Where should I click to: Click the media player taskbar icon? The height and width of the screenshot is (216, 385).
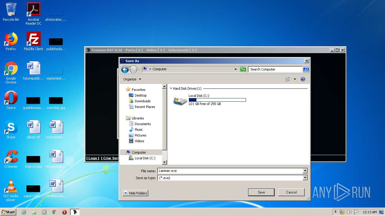[44, 212]
